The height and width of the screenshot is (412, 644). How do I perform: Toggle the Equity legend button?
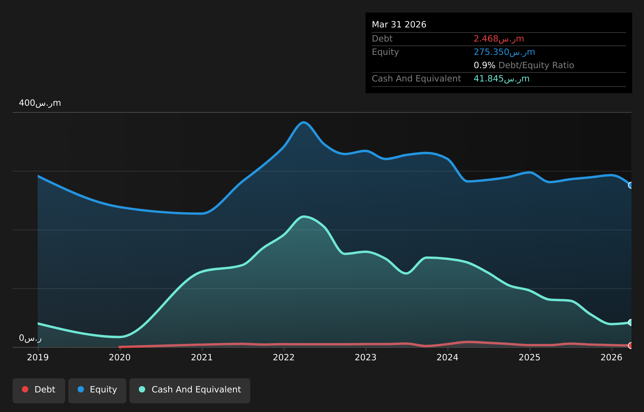[97, 390]
